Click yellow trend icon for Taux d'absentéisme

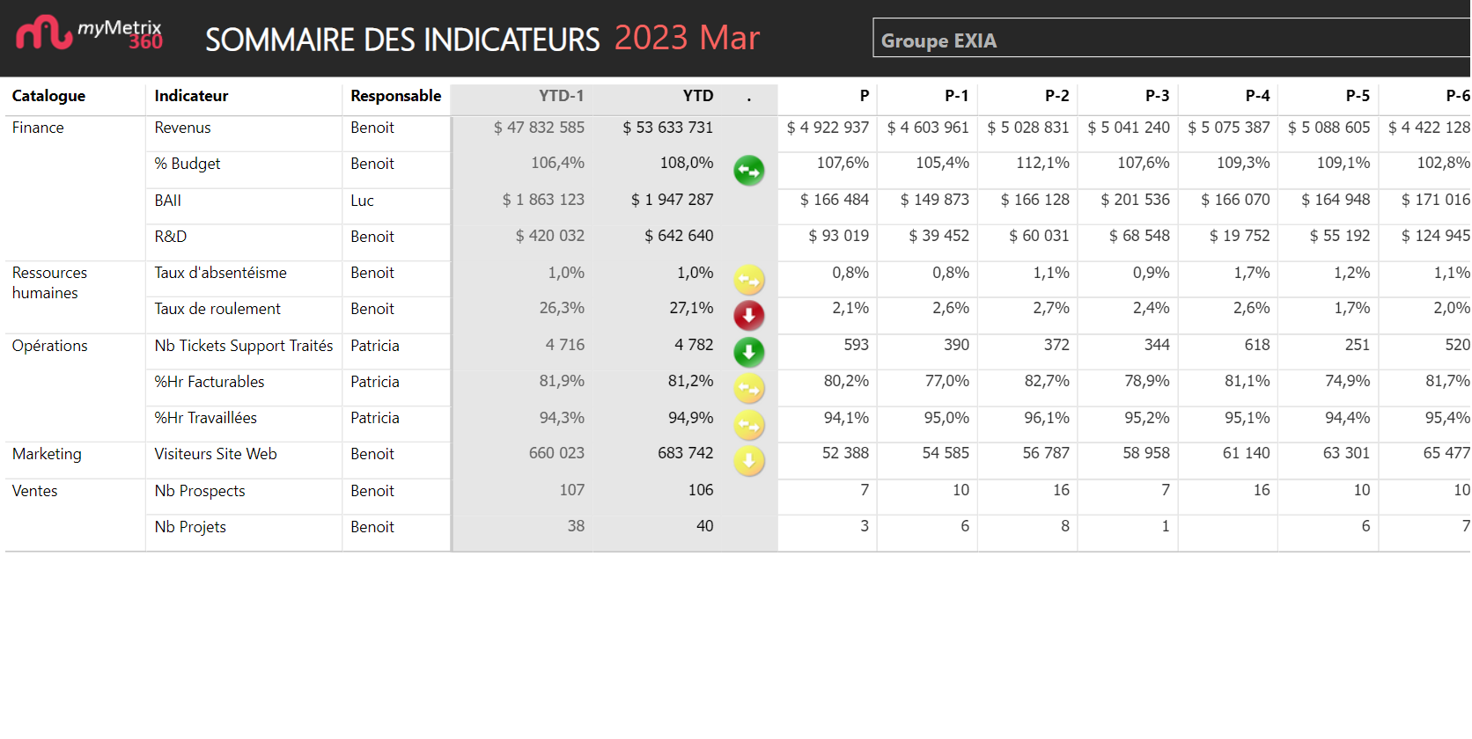[x=749, y=280]
